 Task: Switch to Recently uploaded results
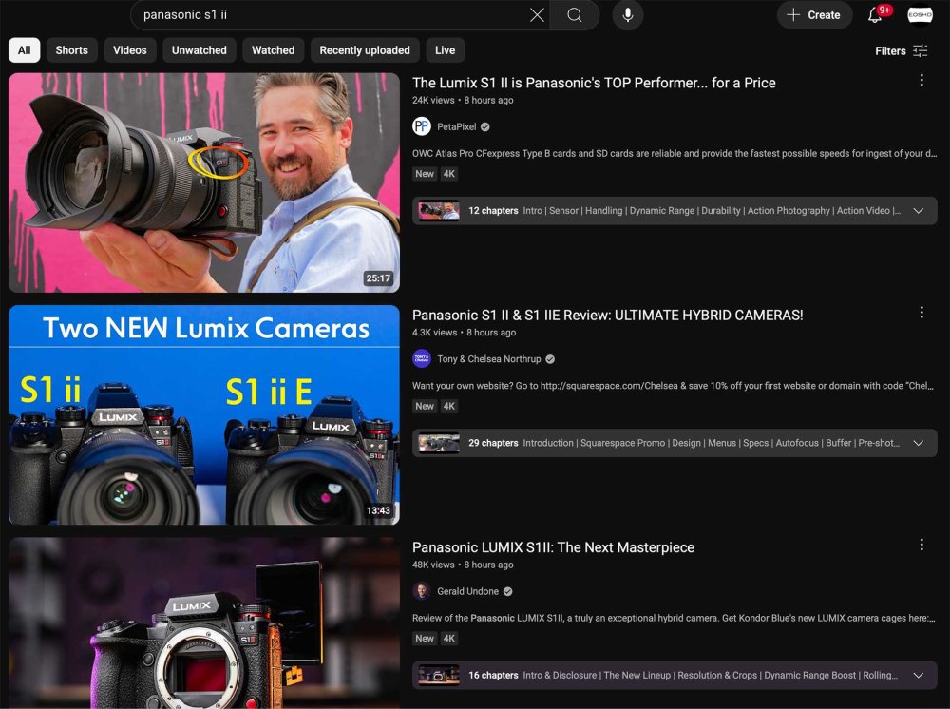(x=365, y=50)
